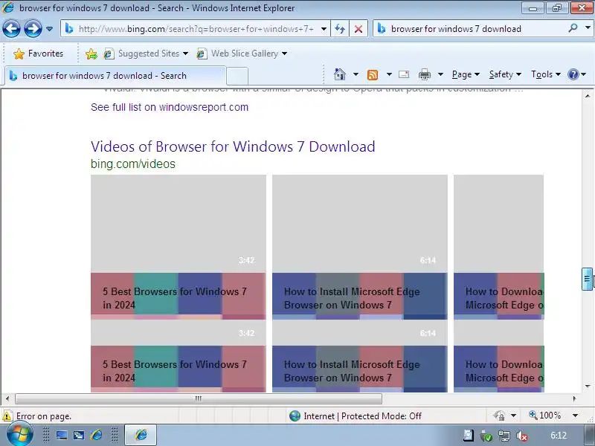This screenshot has height=446, width=595.
Task: Expand the address bar autocomplete dropdown
Action: pyautogui.click(x=324, y=29)
